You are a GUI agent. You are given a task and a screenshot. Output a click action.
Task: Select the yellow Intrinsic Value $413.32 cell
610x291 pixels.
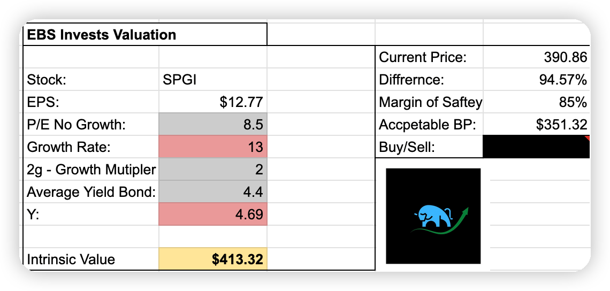pos(212,259)
